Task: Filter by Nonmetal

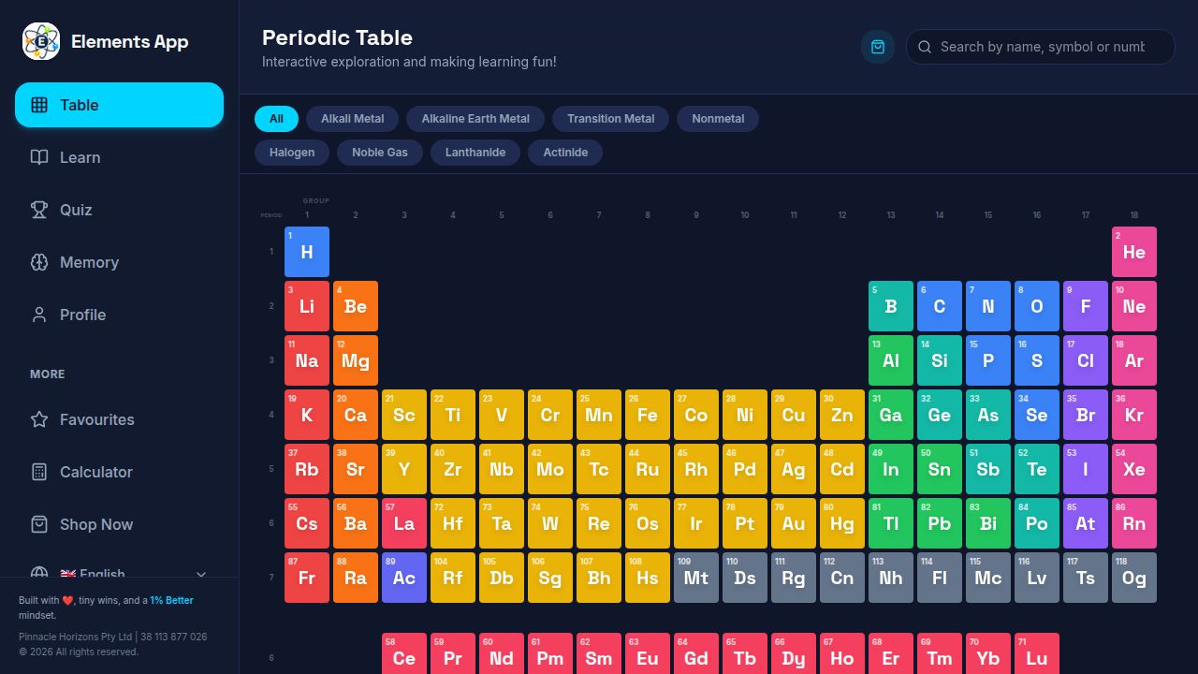Action: [718, 119]
